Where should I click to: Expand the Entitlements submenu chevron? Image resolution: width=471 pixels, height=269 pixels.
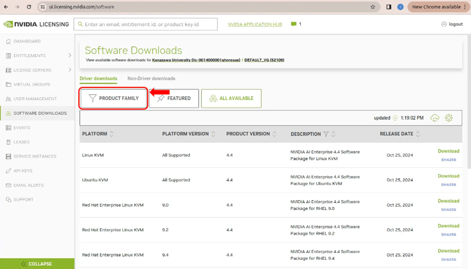coord(70,56)
